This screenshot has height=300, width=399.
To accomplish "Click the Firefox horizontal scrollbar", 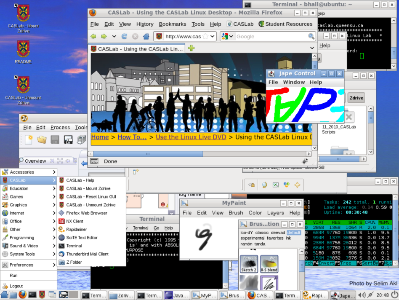I will (x=148, y=154).
